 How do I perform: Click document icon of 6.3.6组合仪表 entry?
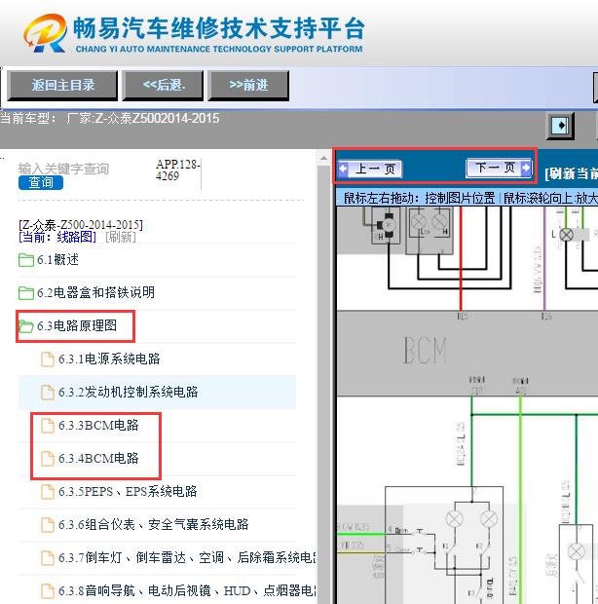click(48, 525)
